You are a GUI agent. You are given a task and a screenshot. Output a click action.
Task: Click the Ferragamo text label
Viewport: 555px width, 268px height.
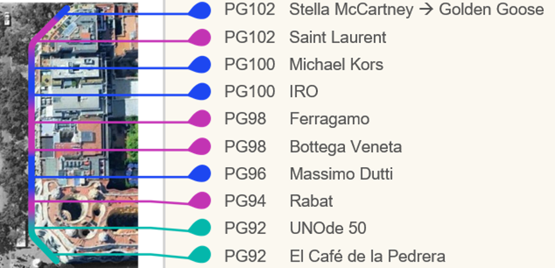pyautogui.click(x=330, y=119)
